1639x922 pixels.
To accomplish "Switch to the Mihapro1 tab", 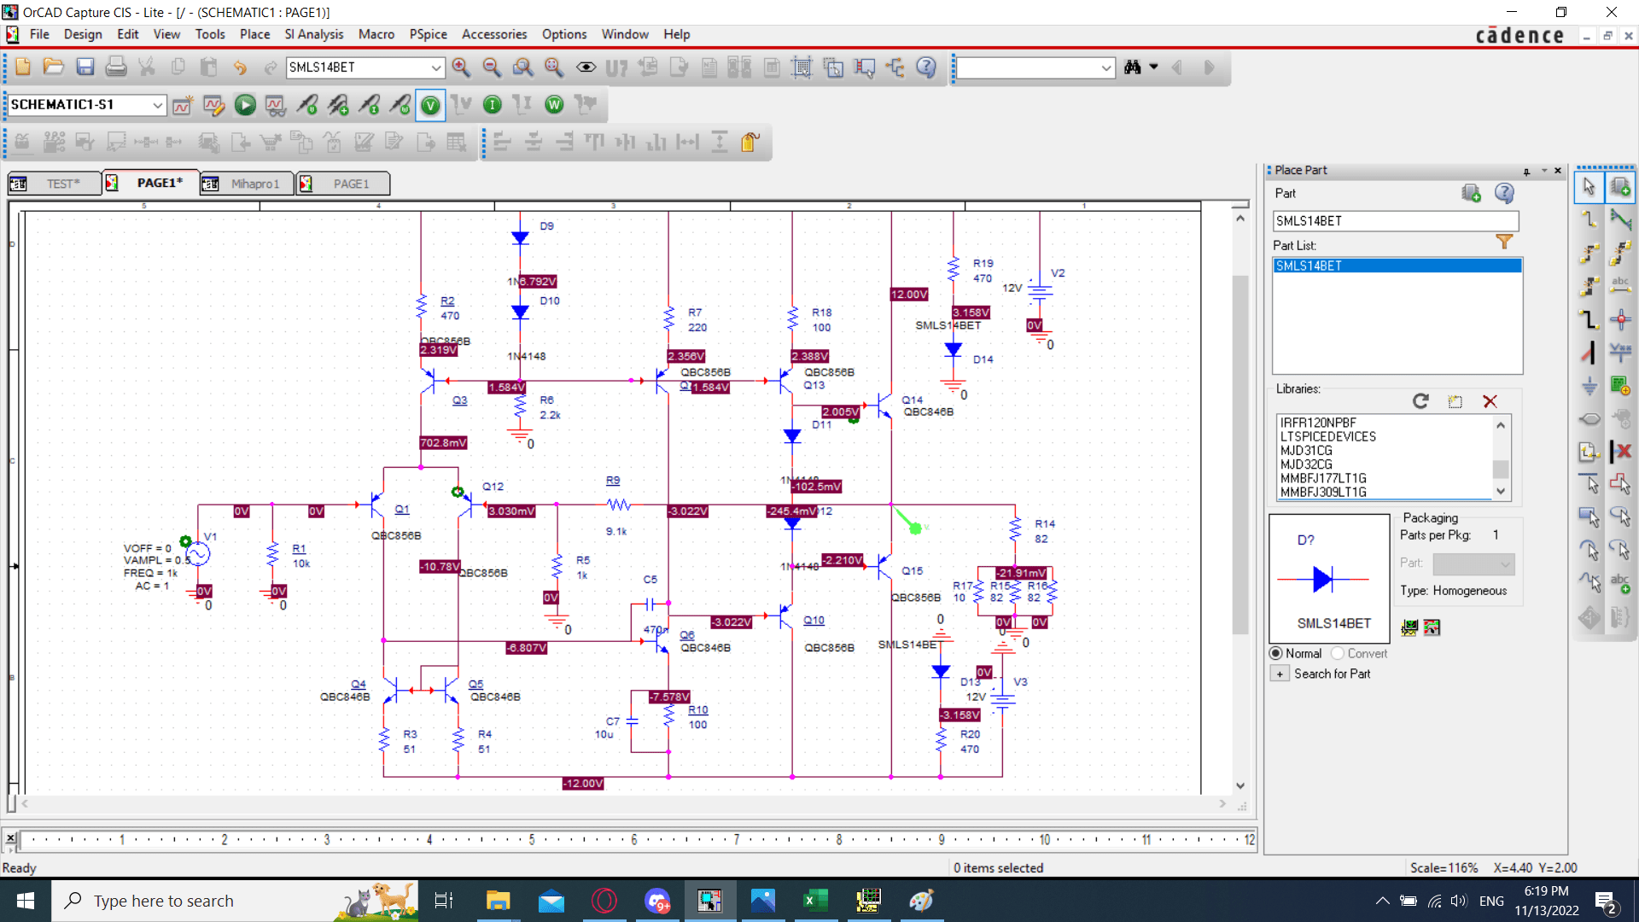I will point(254,184).
